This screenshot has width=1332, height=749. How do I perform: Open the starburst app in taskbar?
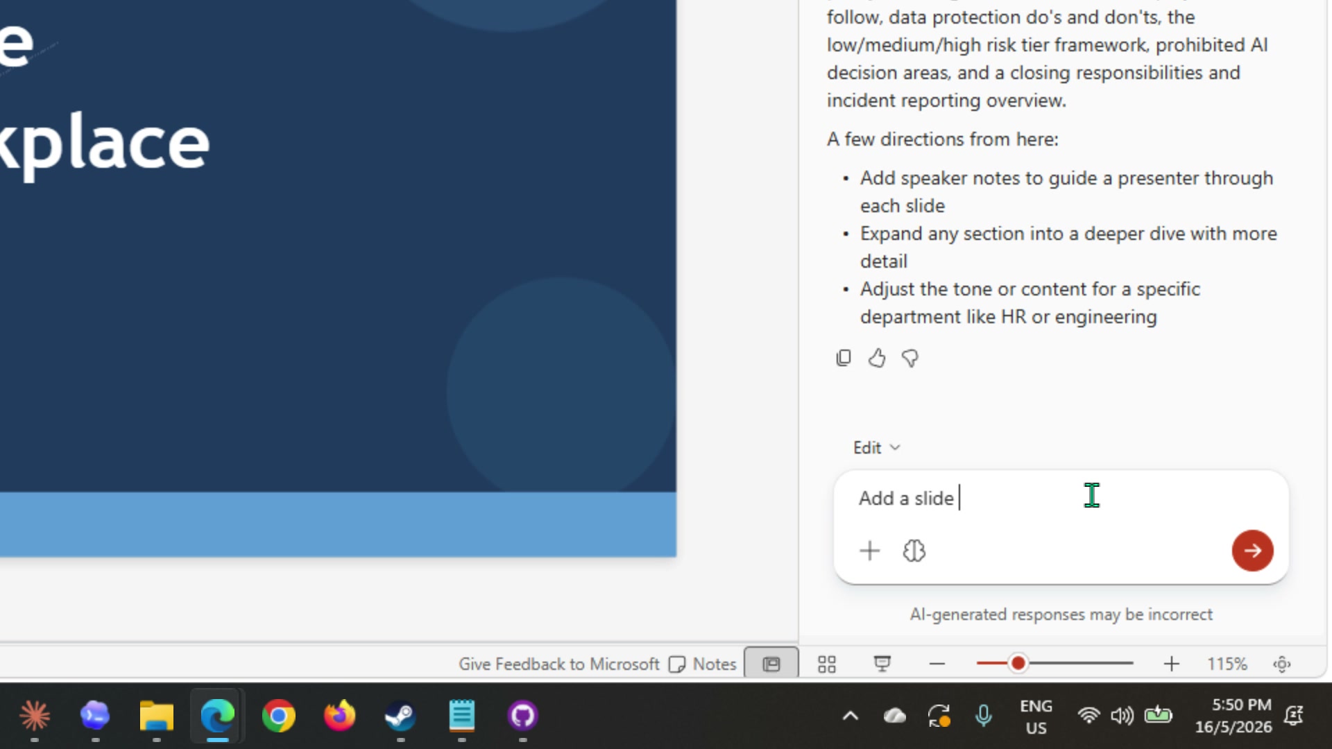point(35,716)
